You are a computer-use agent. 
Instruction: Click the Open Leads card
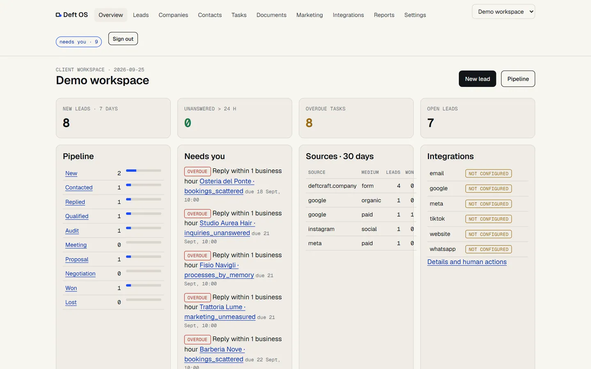point(478,118)
